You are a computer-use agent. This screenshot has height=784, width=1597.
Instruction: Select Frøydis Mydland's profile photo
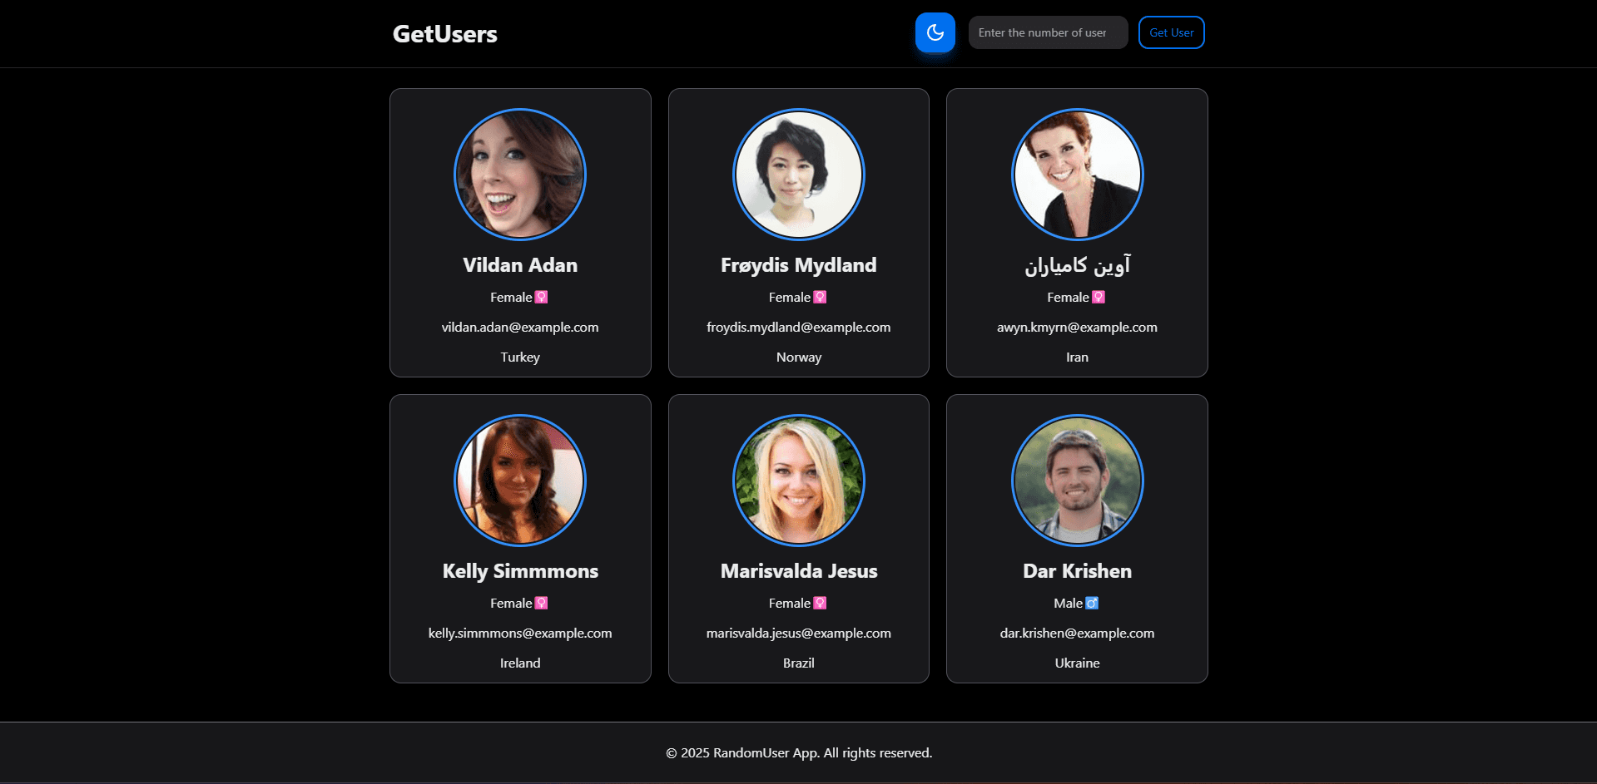click(x=799, y=175)
